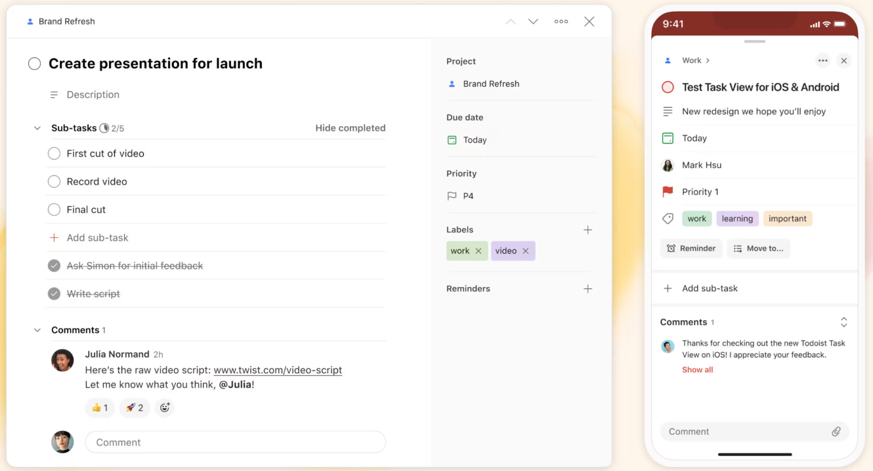Check off the Record video sub-task
Viewport: 873px width, 471px height.
(54, 181)
